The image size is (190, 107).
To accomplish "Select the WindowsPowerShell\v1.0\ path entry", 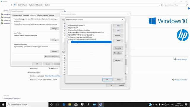I will (x=89, y=33).
